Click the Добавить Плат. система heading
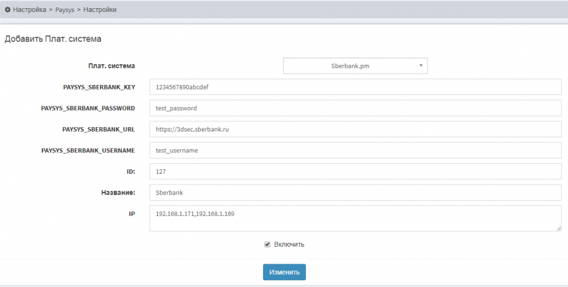This screenshot has width=568, height=287. coord(53,38)
